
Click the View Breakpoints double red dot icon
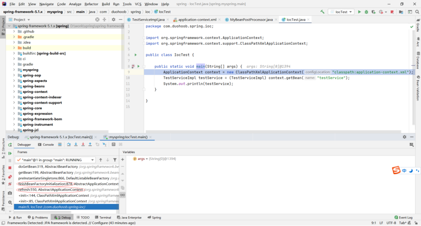click(10, 177)
